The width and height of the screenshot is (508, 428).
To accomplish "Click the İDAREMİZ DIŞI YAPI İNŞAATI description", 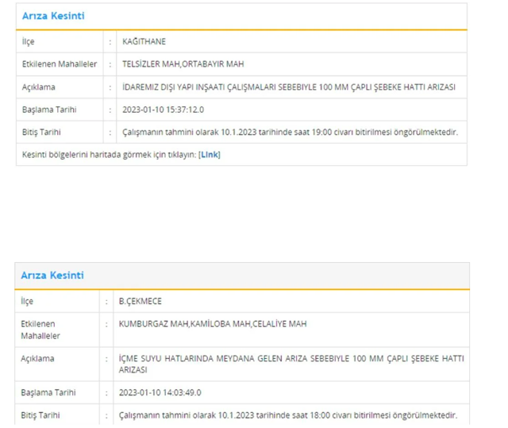I will click(289, 87).
